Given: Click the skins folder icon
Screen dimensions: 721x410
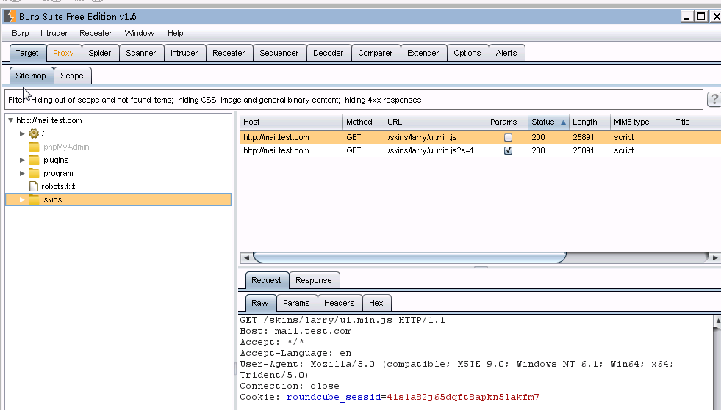Looking at the screenshot, I should 34,199.
